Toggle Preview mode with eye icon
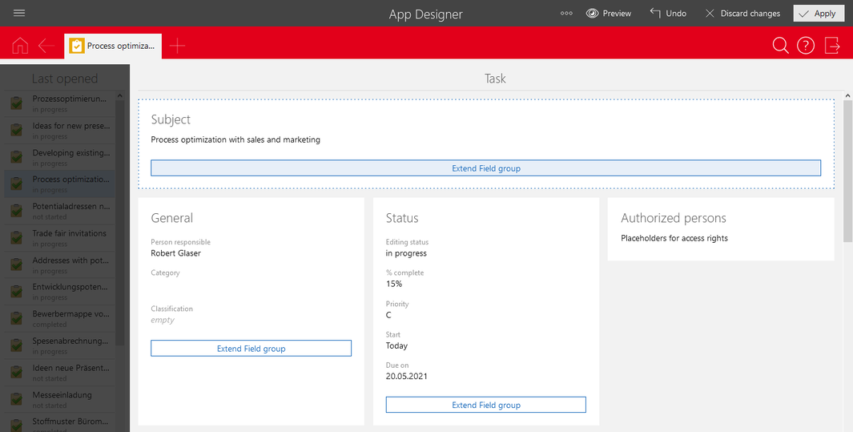The width and height of the screenshot is (853, 432). pyautogui.click(x=609, y=14)
